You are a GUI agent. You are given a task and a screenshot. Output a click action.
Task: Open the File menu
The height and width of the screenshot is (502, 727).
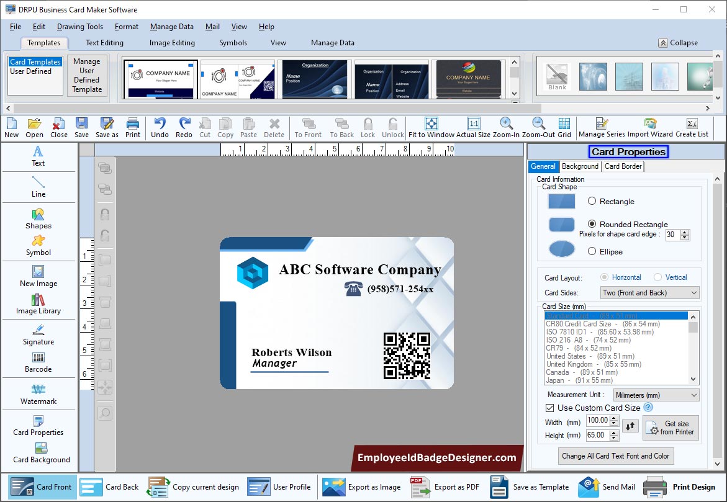pos(16,27)
